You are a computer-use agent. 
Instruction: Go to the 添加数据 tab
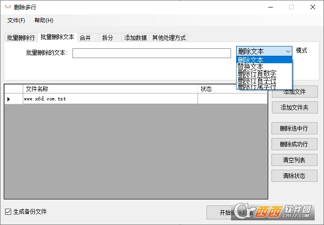(x=135, y=38)
